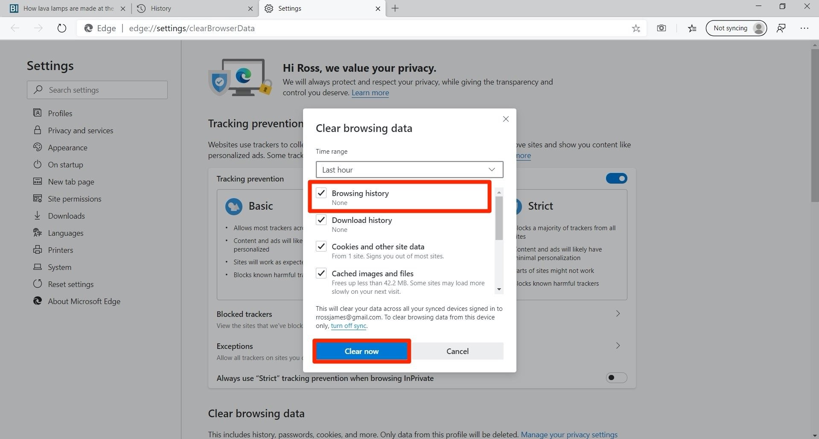The image size is (819, 439).
Task: Open the Time range dropdown
Action: [x=408, y=170]
